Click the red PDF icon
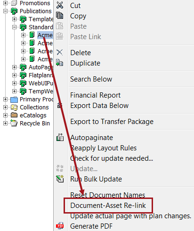Viewport: 194px width, 231px height. coord(60,226)
